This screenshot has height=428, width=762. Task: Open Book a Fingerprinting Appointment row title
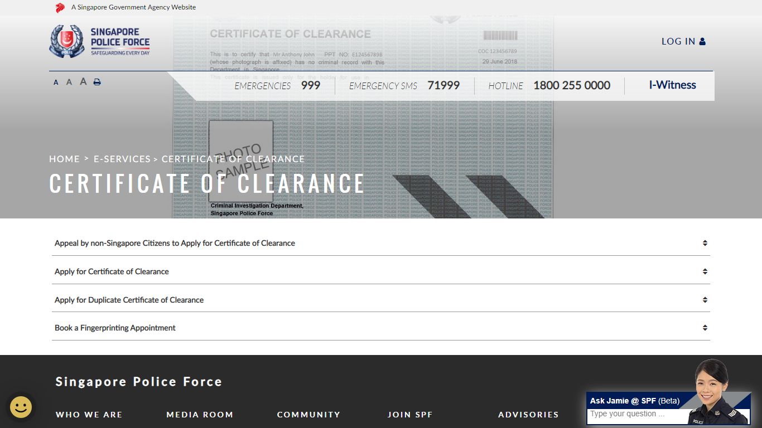click(115, 328)
